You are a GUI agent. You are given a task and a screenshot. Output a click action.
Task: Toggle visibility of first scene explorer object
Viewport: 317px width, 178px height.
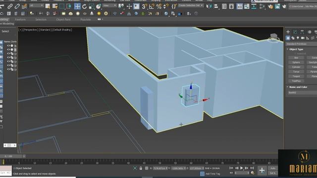[x=8, y=46]
